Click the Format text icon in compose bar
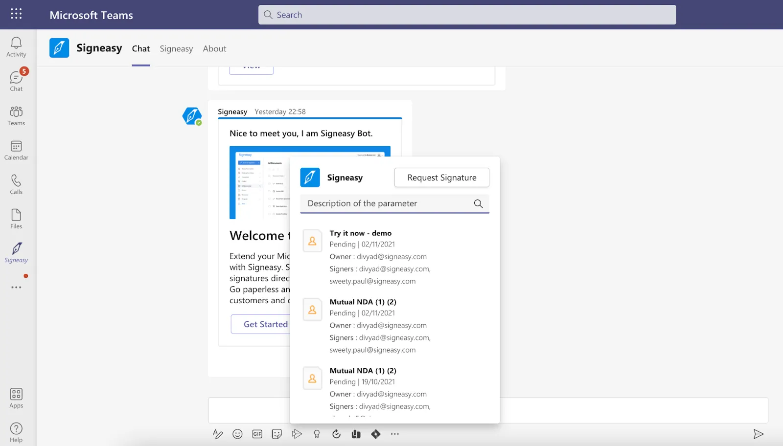The image size is (783, 446). [218, 434]
